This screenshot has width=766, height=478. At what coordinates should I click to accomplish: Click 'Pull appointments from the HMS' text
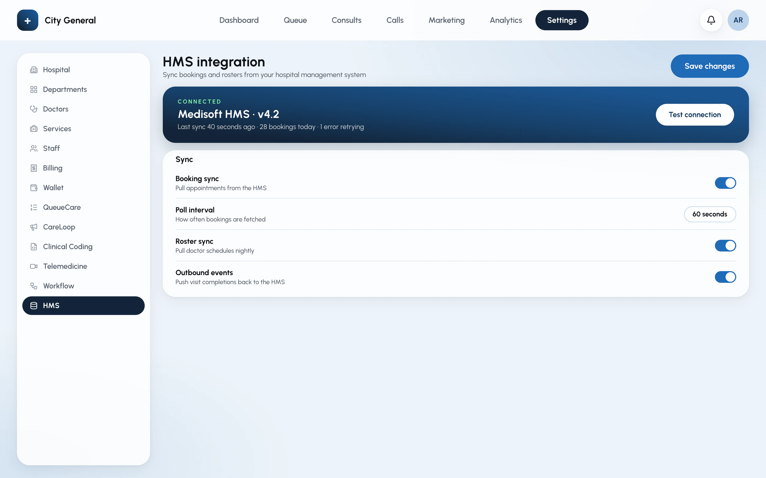(x=221, y=188)
